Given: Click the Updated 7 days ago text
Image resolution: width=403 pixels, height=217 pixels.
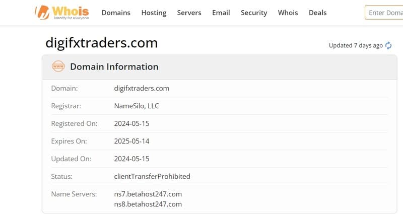Looking at the screenshot, I should coord(356,45).
